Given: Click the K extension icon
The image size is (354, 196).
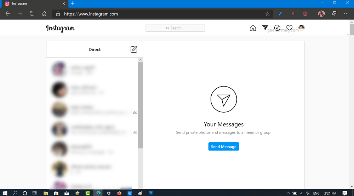Looking at the screenshot, I should point(293,14).
